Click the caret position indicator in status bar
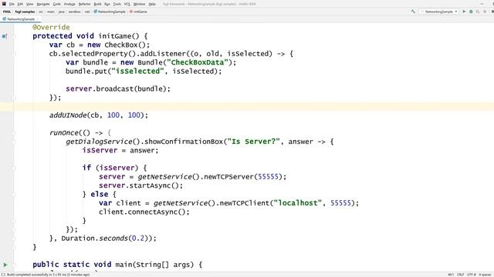The height and width of the screenshot is (277, 494). pyautogui.click(x=451, y=275)
